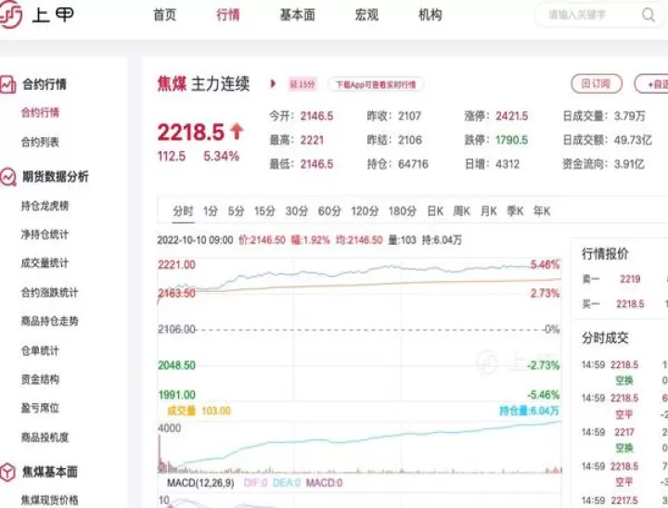The image size is (668, 508).
Task: Click the 订阅 subscribe button
Action: 597,83
